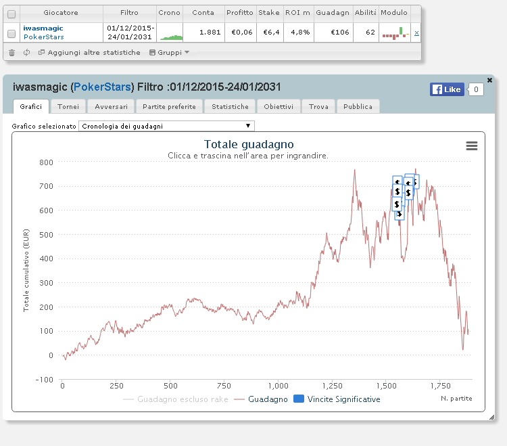Open the chart hamburger menu icon
This screenshot has width=507, height=446.
click(x=472, y=146)
